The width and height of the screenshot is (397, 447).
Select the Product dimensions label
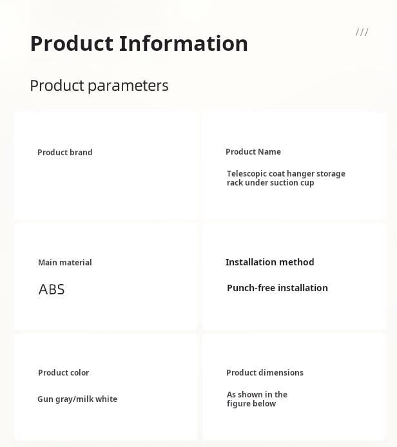click(265, 372)
